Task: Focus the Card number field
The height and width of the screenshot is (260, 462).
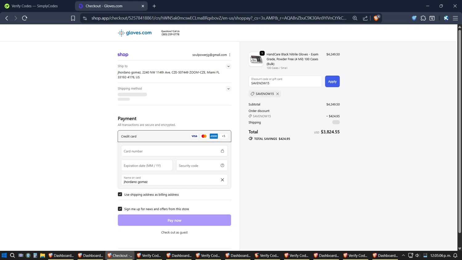Action: tap(174, 151)
